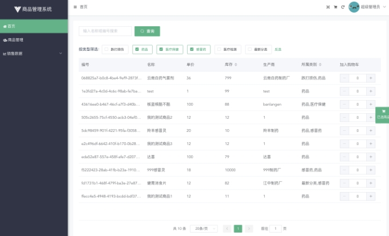This screenshot has height=236, width=389.
Task: Open the shopping cart icon in header
Action: coord(335,7)
